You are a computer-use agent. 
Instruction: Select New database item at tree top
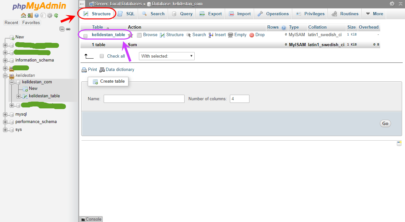point(20,37)
